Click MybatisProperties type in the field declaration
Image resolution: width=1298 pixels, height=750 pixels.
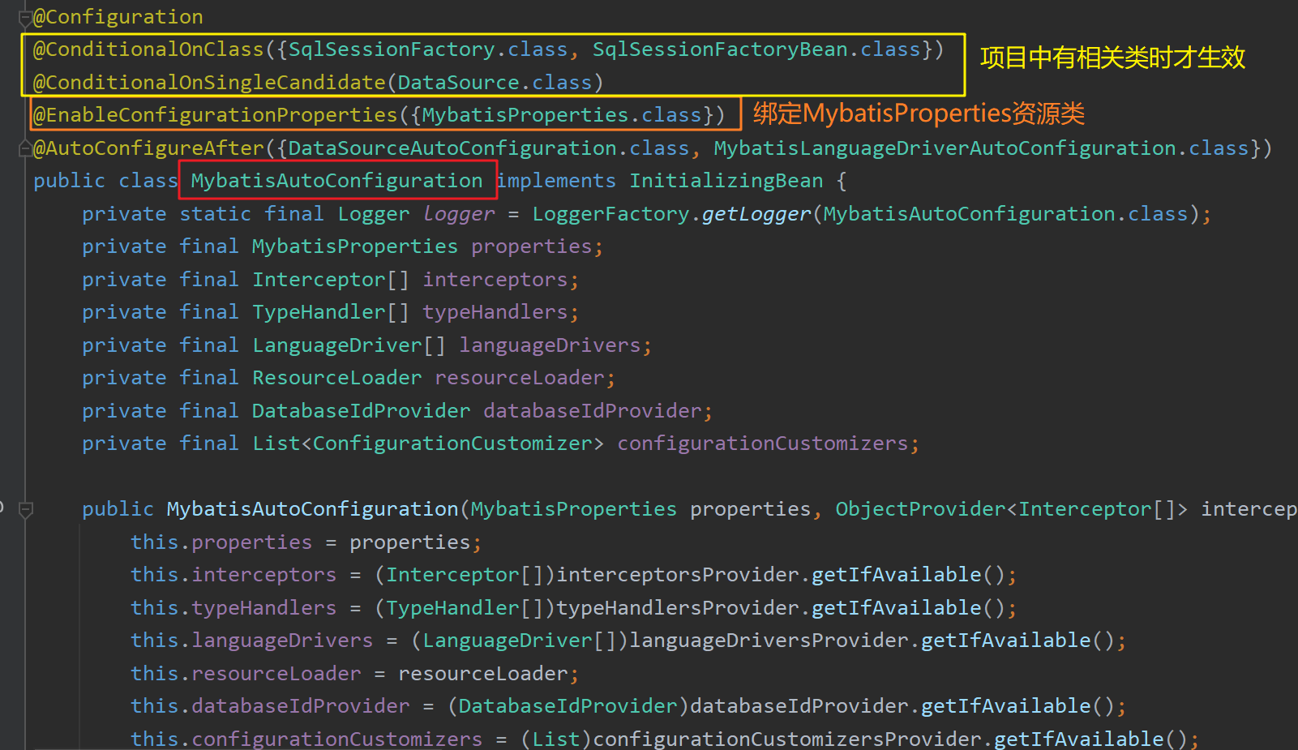(355, 246)
